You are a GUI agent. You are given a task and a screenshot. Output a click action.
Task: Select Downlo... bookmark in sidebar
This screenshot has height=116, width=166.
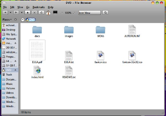(10, 97)
